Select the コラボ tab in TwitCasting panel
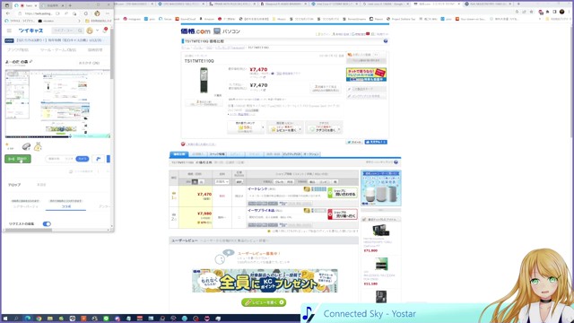This screenshot has height=323, width=574. [x=65, y=206]
